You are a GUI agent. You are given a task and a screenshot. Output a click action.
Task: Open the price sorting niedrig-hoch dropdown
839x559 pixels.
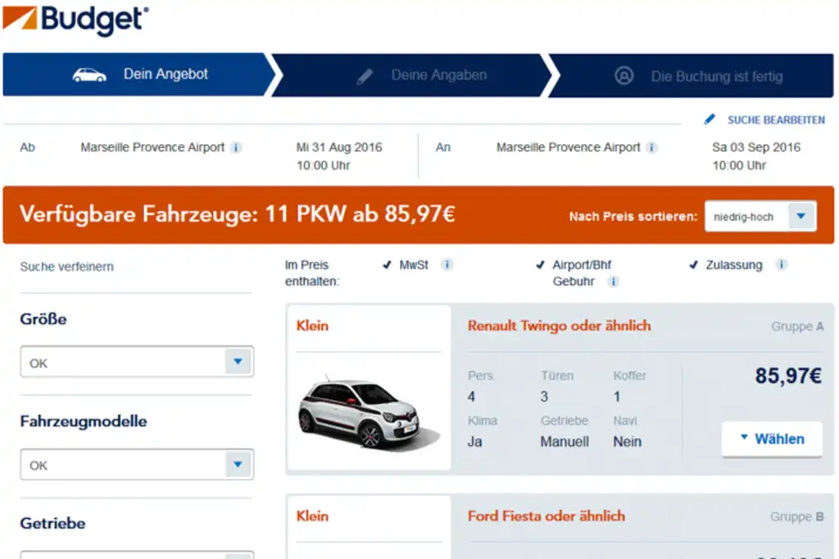(760, 216)
